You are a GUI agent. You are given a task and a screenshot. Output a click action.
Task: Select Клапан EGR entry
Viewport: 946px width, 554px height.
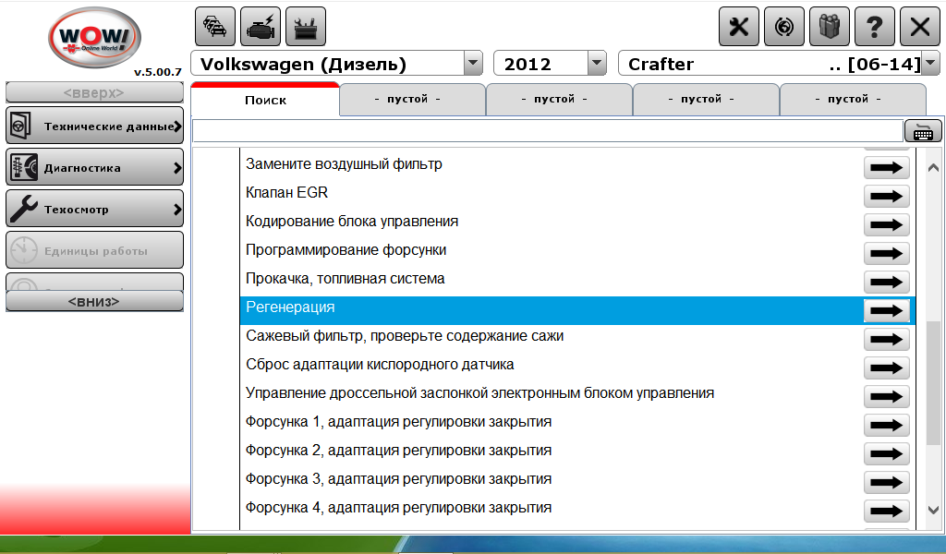(x=286, y=192)
